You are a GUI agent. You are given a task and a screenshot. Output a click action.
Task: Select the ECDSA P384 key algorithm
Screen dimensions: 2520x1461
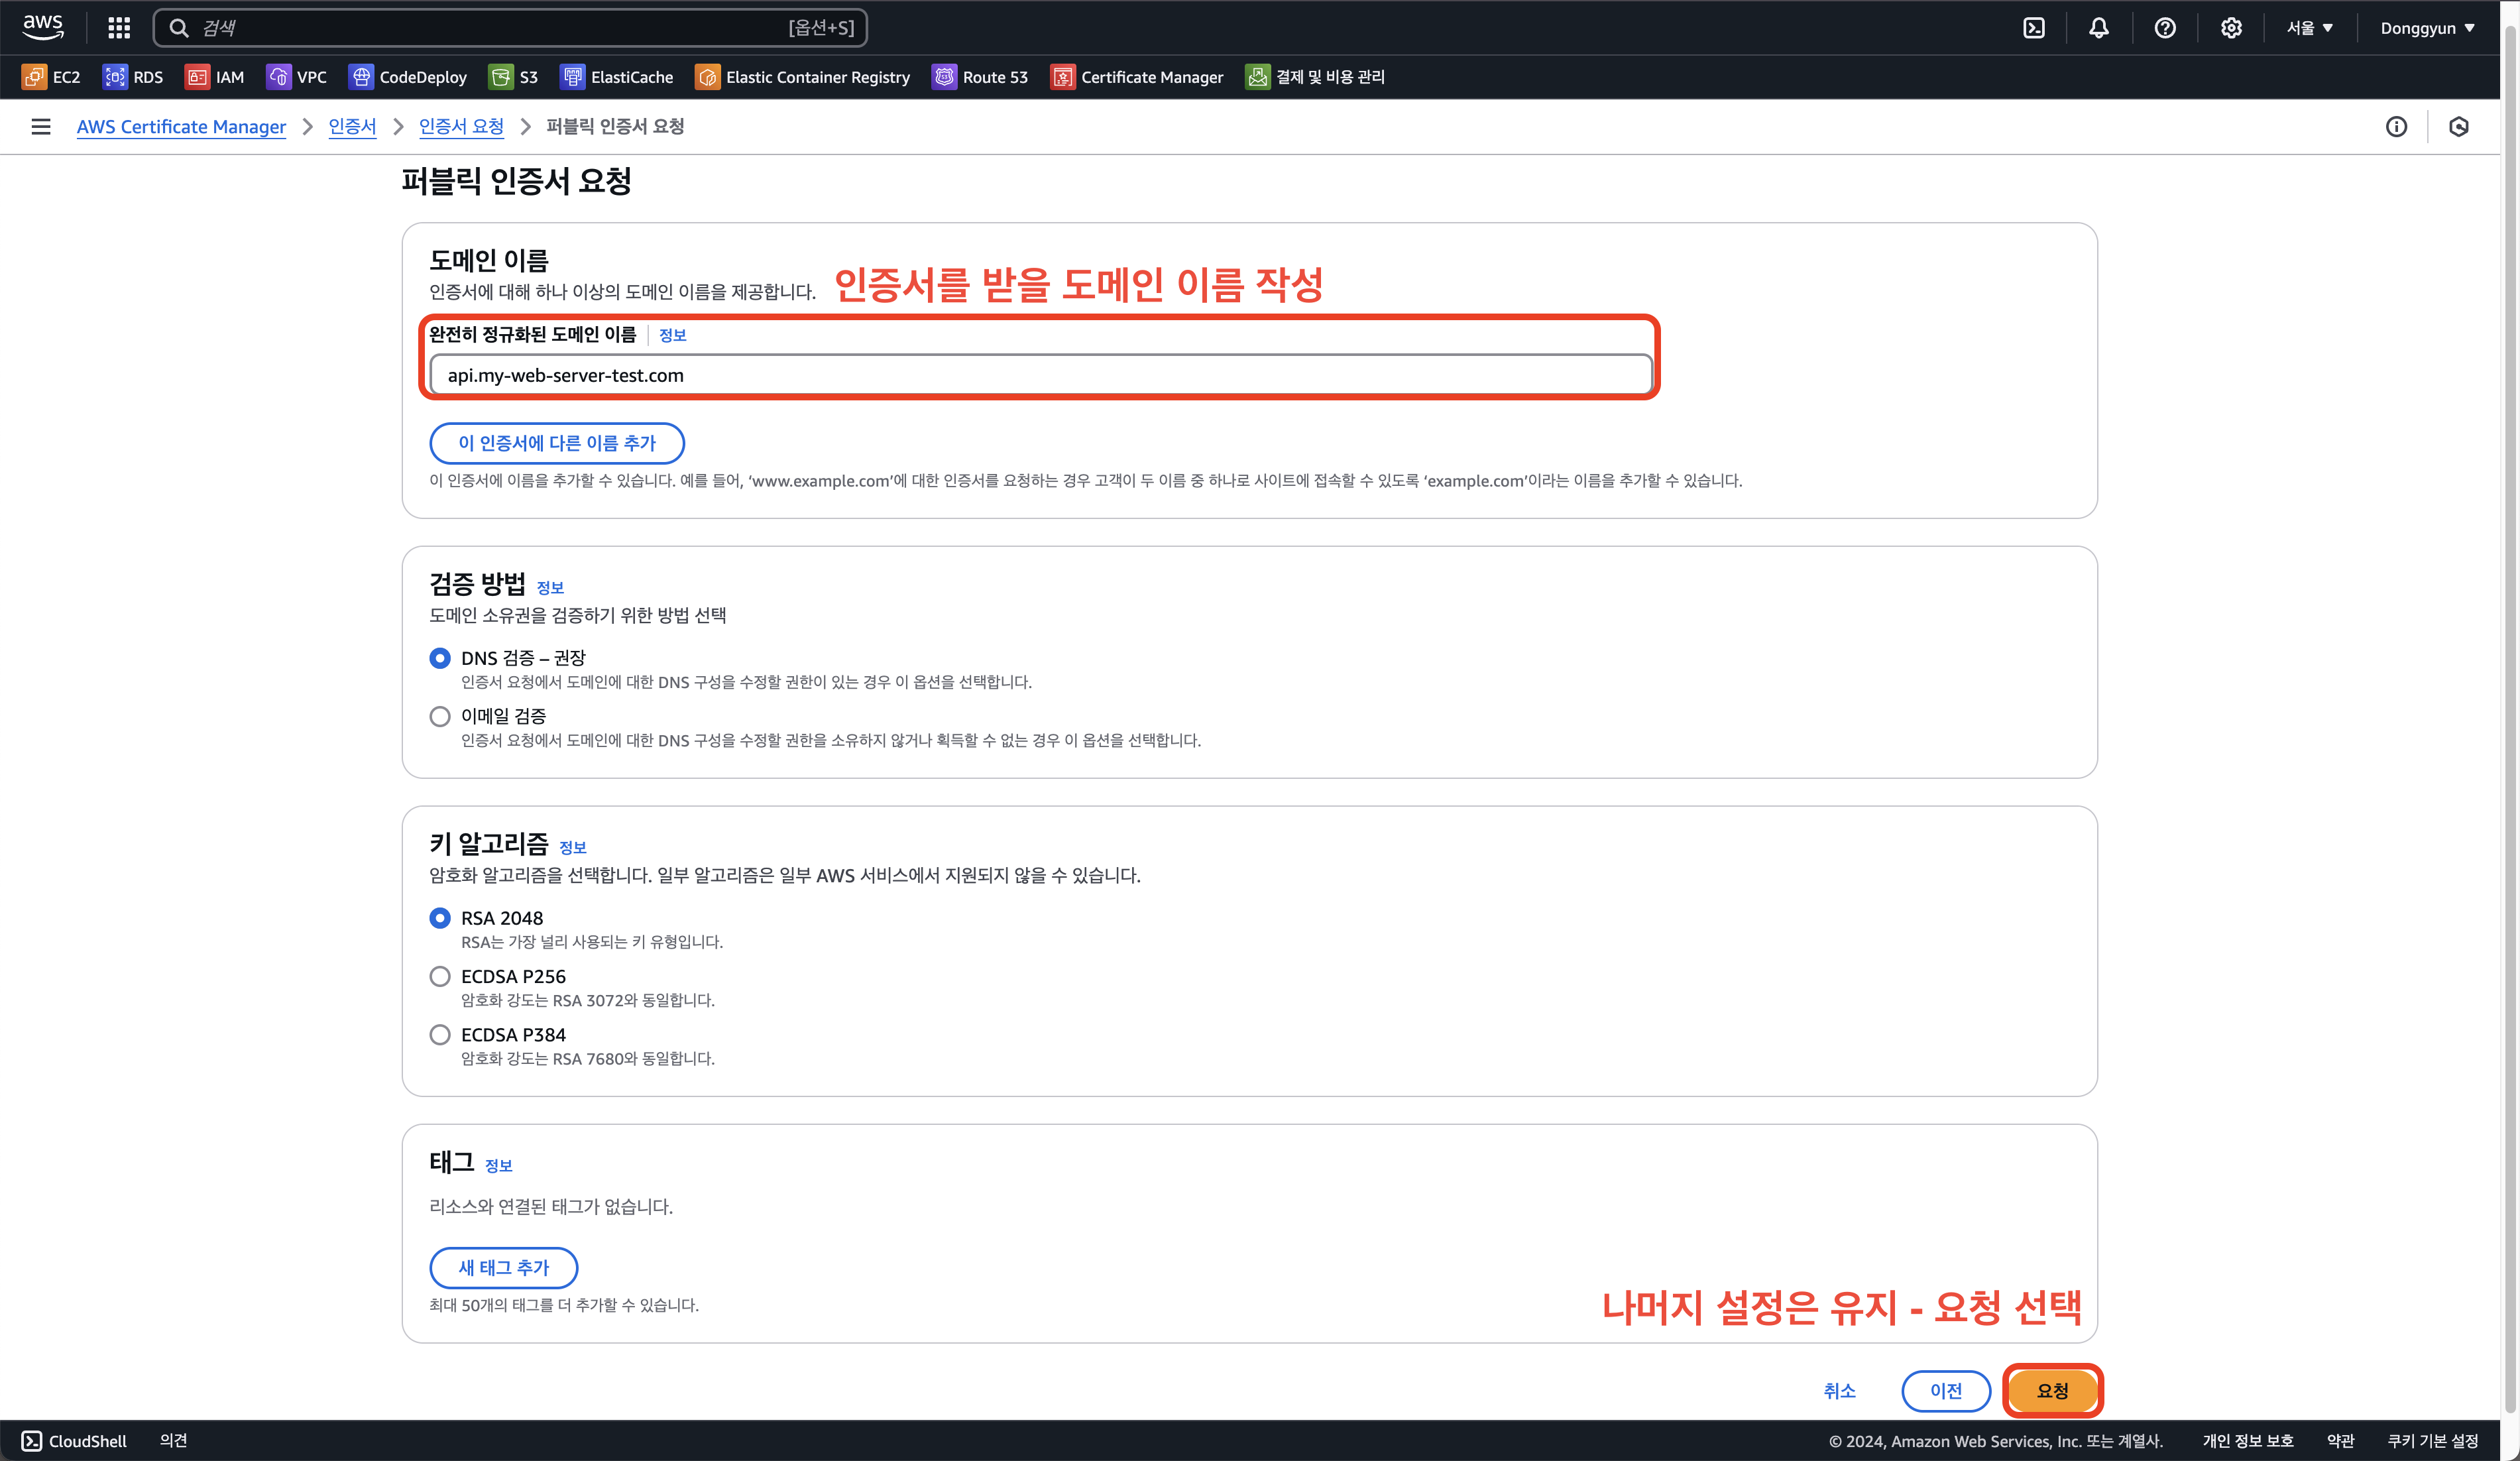coord(440,1035)
